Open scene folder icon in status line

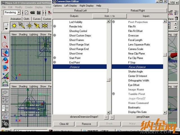click(33, 12)
